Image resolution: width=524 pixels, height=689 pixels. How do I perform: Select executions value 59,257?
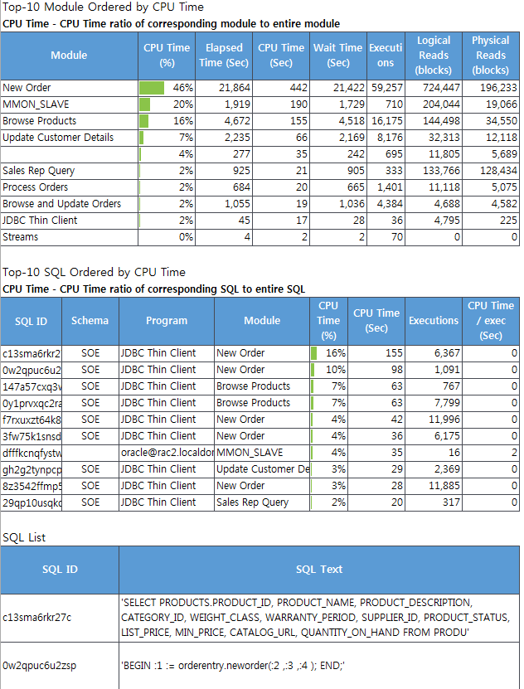[387, 88]
